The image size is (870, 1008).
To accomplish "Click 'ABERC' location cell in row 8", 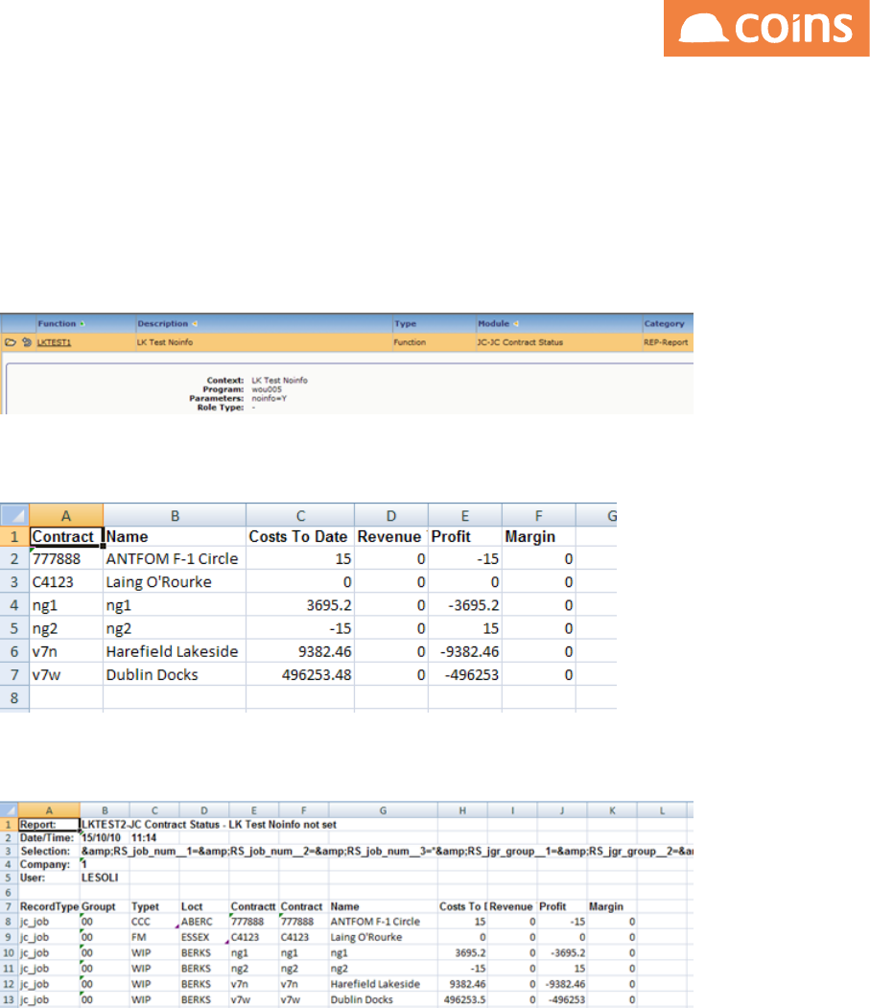I will (204, 922).
